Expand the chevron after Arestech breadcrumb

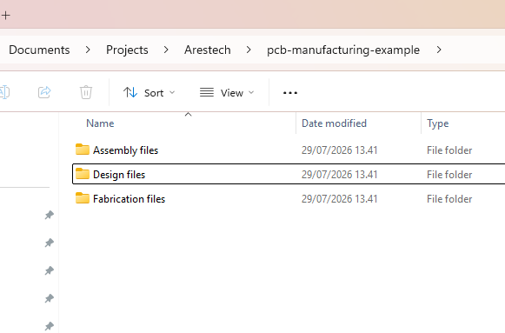pos(249,50)
